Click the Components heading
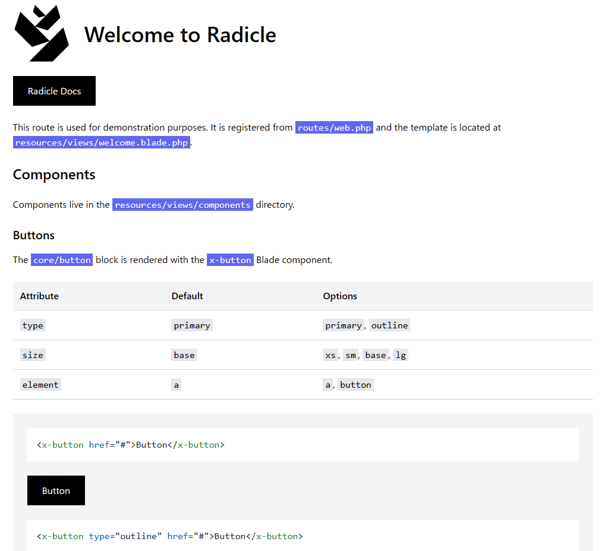This screenshot has width=605, height=551. tap(54, 175)
